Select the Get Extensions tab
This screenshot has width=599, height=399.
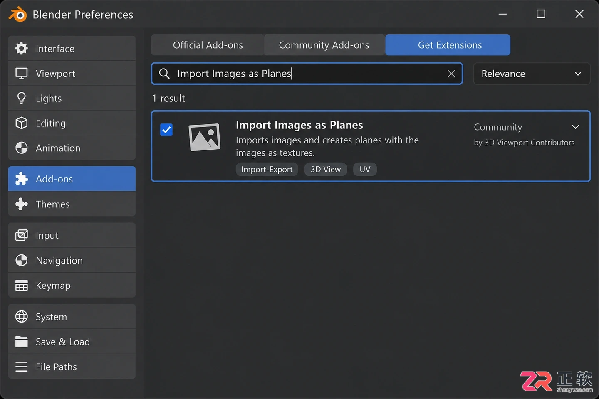[448, 45]
